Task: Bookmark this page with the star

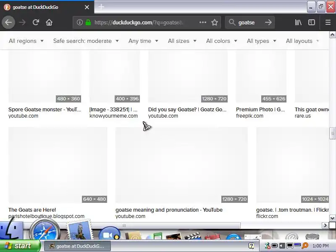Action: tap(215, 22)
